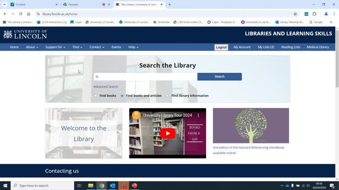Expand the Support for dropdown menu
The width and height of the screenshot is (339, 190).
click(55, 47)
